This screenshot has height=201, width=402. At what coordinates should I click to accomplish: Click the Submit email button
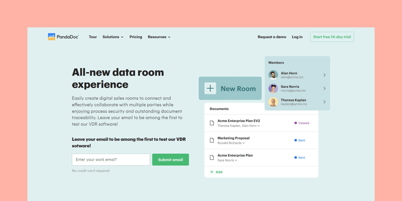click(x=170, y=159)
